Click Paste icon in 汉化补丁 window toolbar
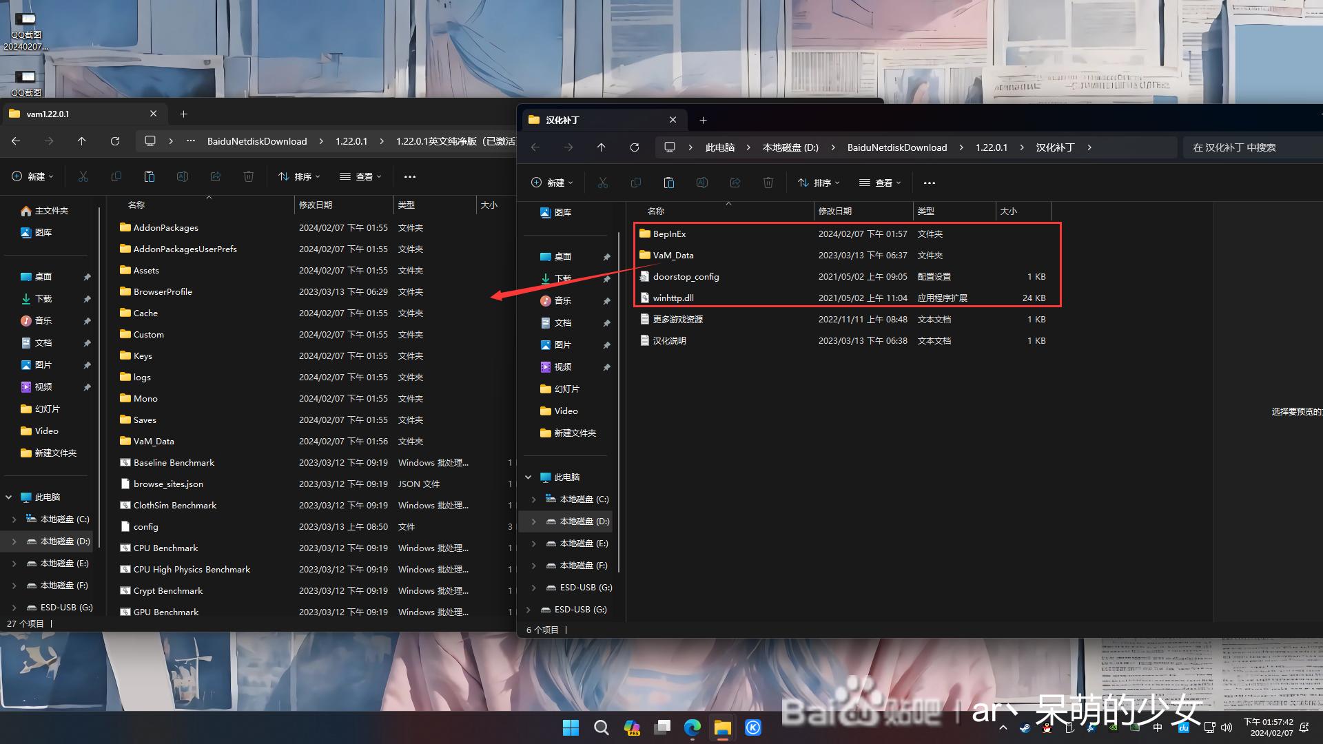 (x=669, y=183)
